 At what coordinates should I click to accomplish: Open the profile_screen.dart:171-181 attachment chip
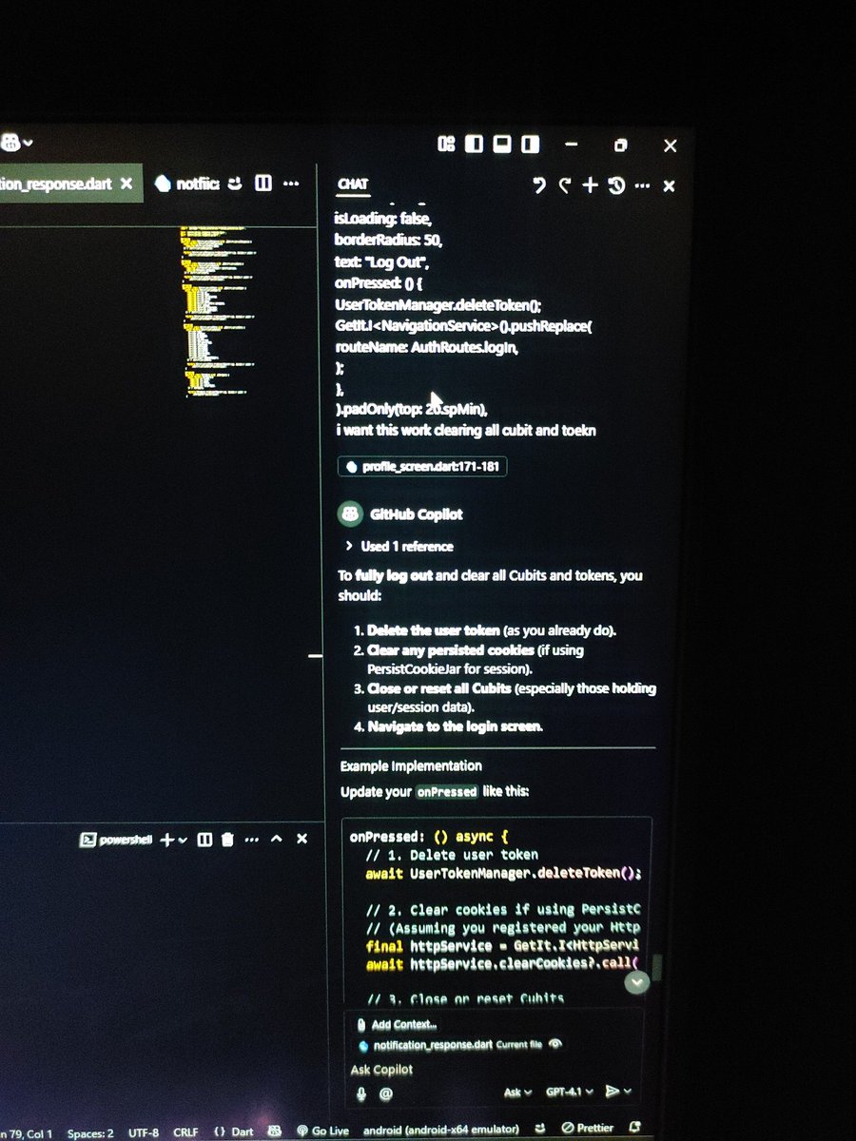tap(421, 467)
